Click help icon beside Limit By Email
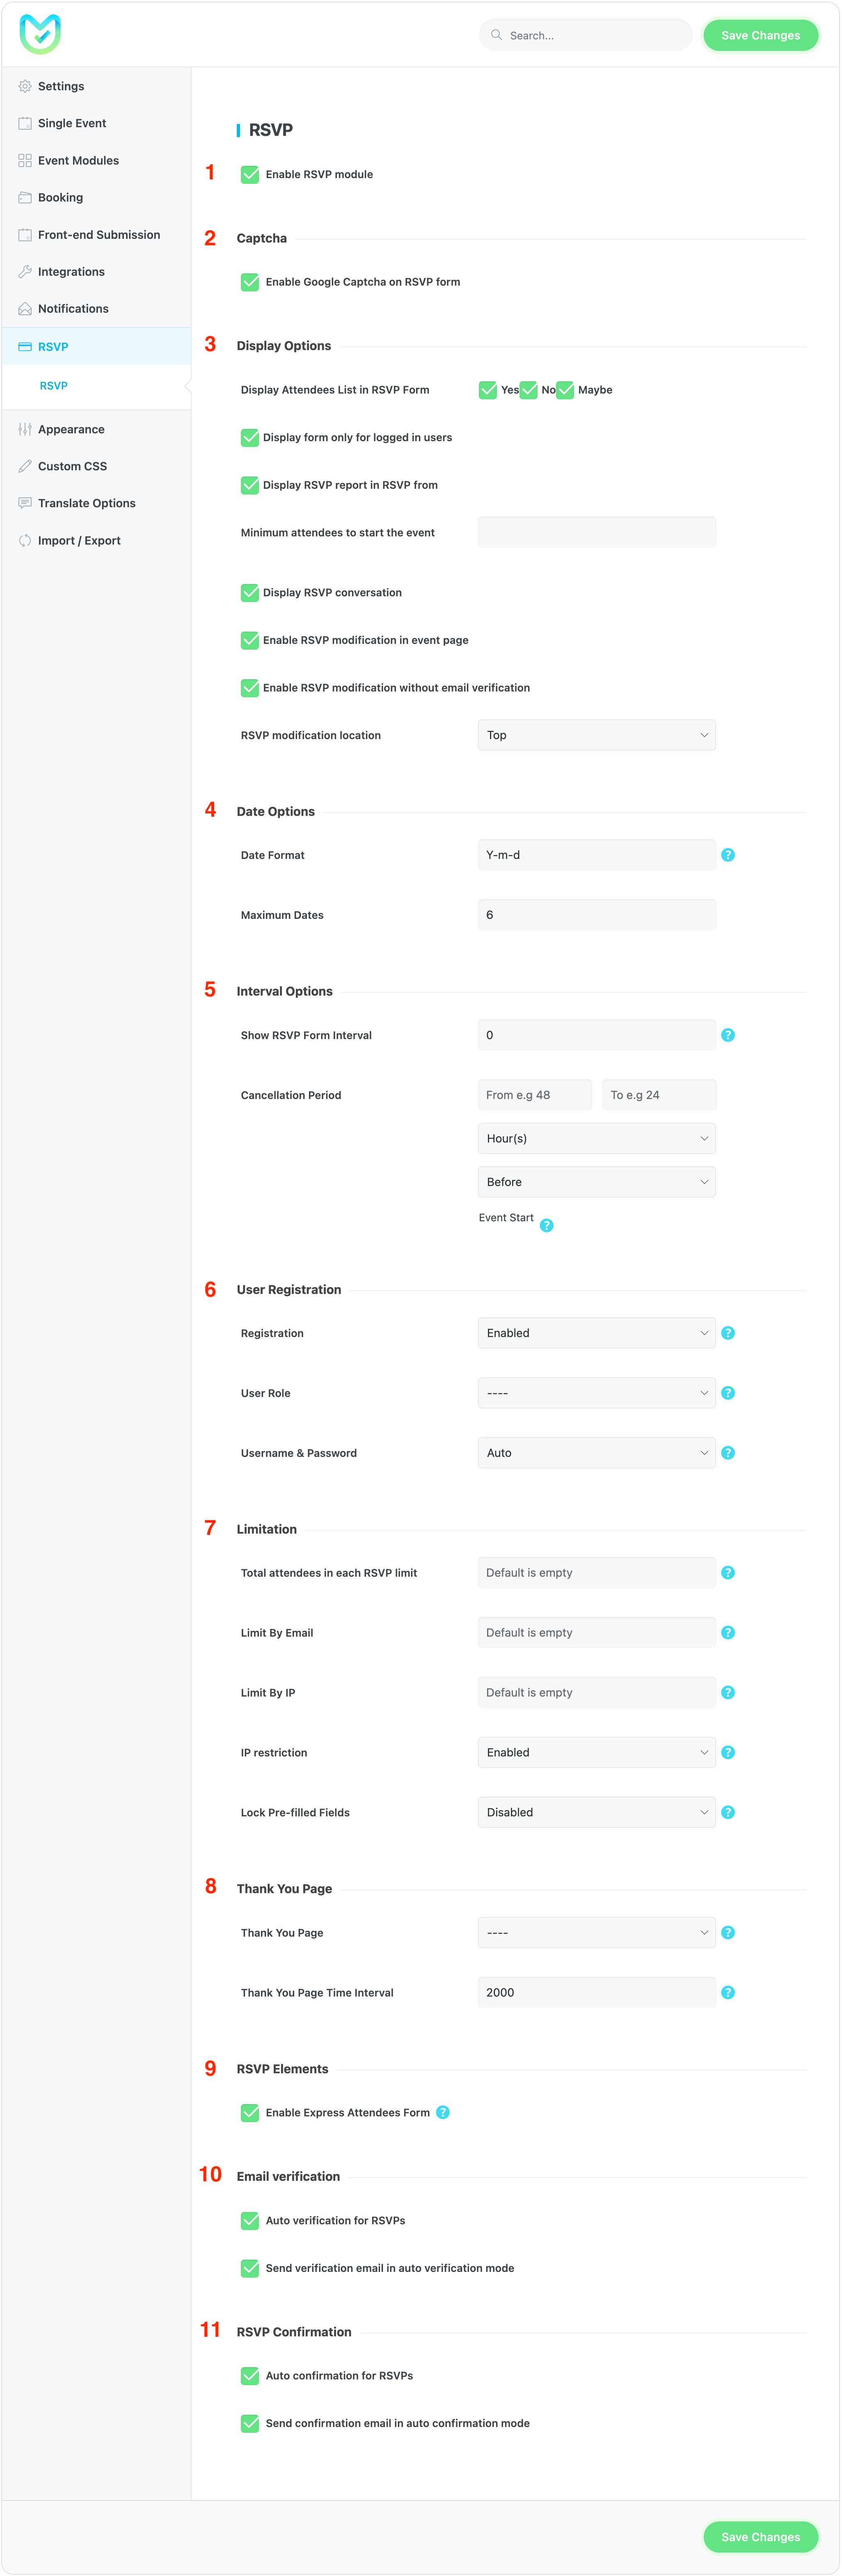The height and width of the screenshot is (2576, 842). (x=728, y=1632)
